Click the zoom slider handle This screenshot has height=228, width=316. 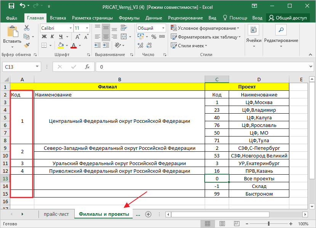coord(269,224)
